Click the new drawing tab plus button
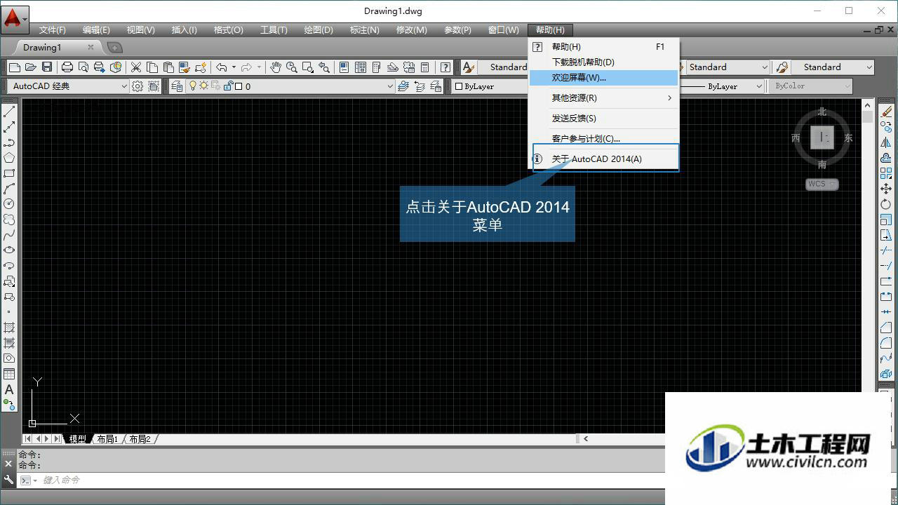Viewport: 898px width, 505px height. 114,48
